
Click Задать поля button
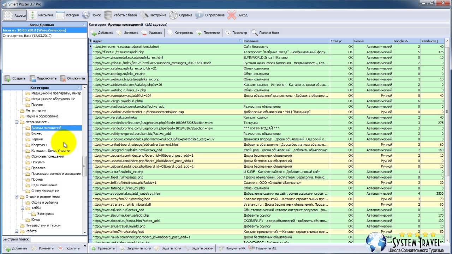168,248
